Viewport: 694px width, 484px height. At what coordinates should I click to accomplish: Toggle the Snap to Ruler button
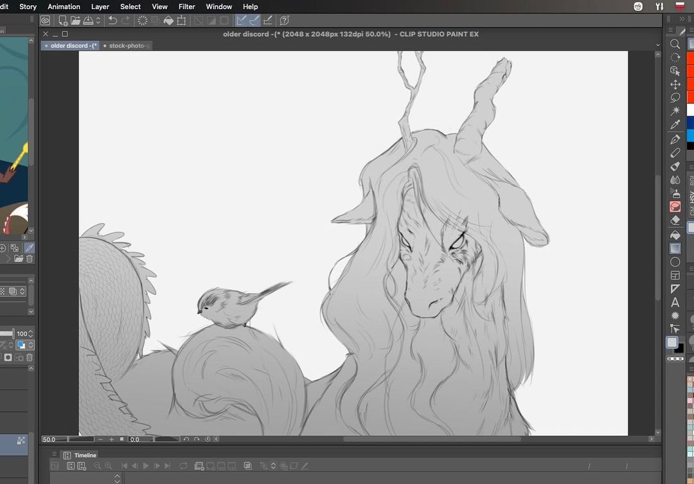(241, 21)
